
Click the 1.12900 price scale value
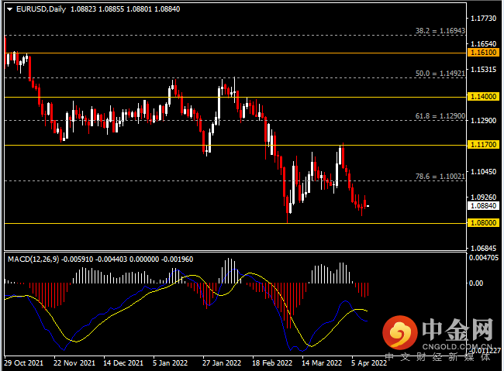coord(483,121)
